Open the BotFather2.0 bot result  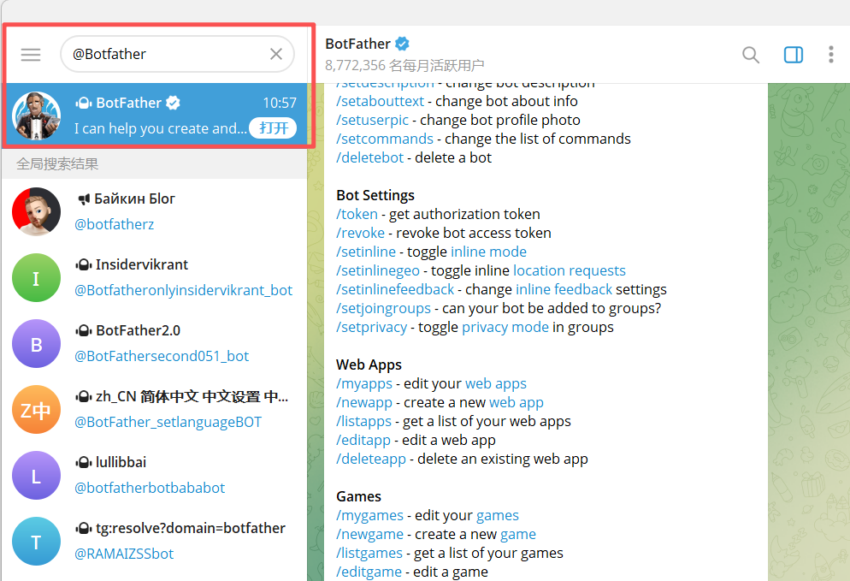click(x=155, y=343)
